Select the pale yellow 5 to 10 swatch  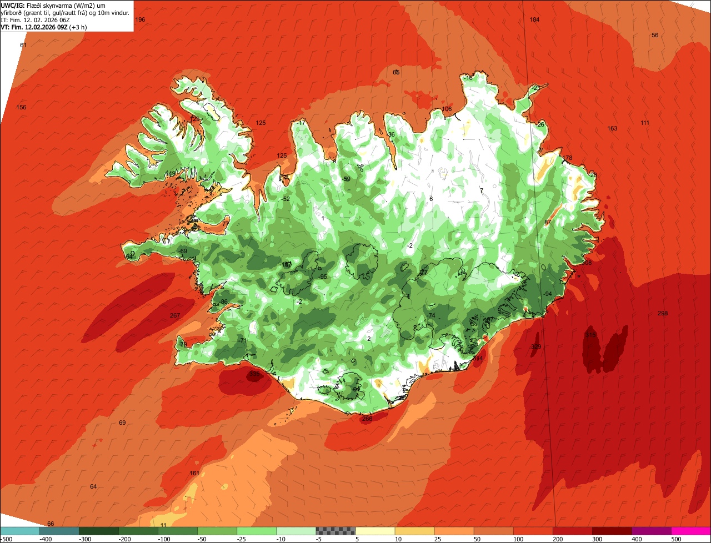click(375, 531)
